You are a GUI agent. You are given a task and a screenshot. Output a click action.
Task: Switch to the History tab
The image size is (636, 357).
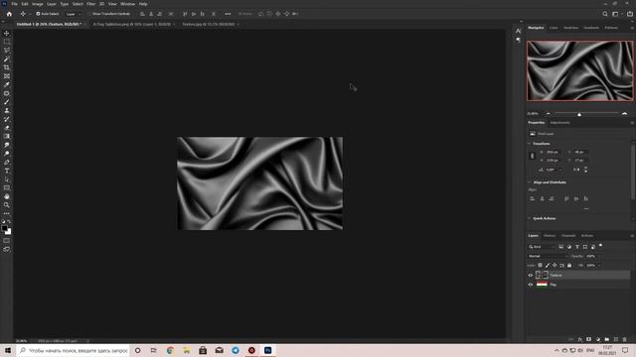(550, 236)
